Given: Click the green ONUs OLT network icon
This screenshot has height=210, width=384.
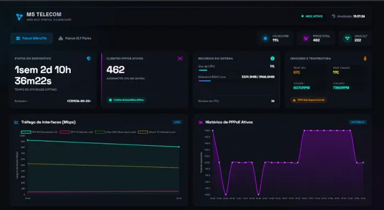Looking at the screenshot, I should [347, 38].
